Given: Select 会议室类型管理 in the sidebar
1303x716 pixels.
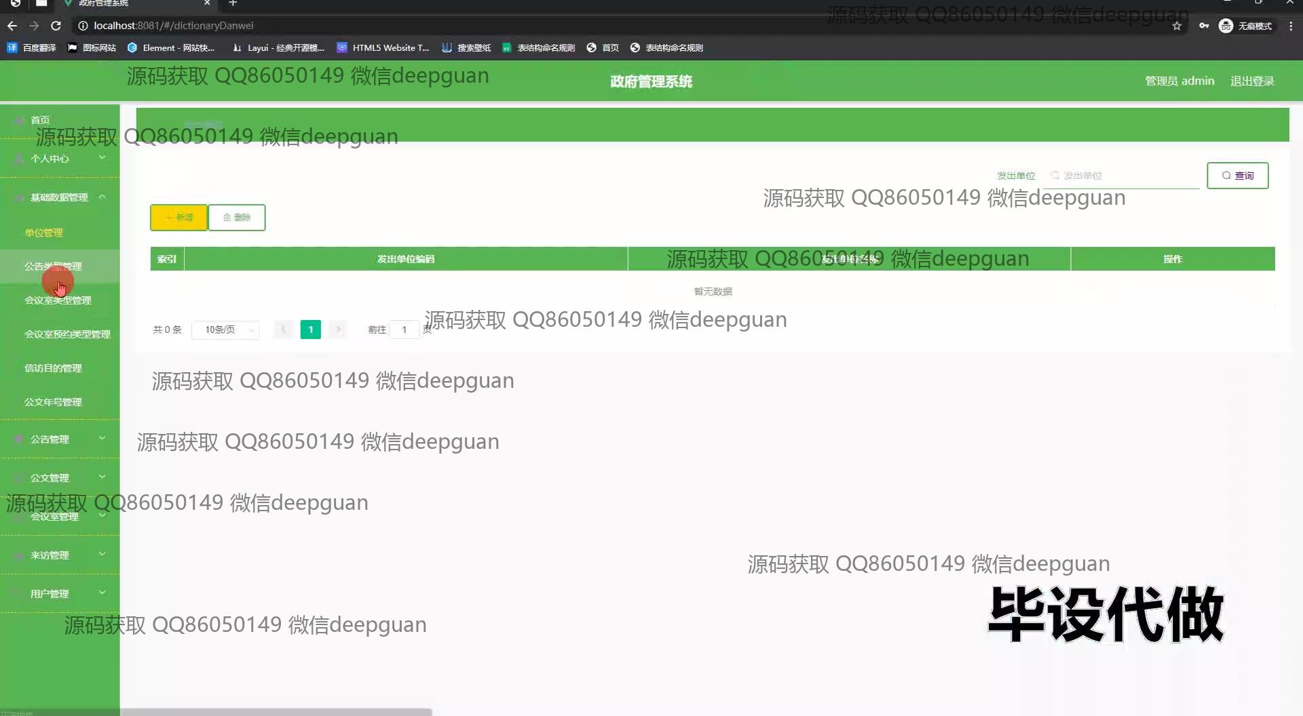Looking at the screenshot, I should (58, 300).
